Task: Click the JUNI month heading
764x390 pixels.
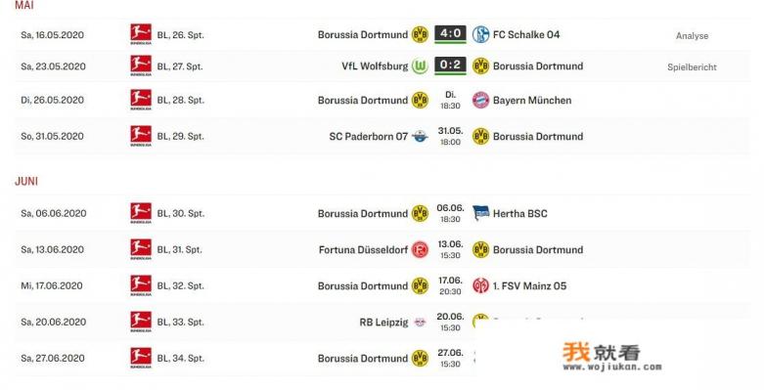Action: pyautogui.click(x=26, y=181)
